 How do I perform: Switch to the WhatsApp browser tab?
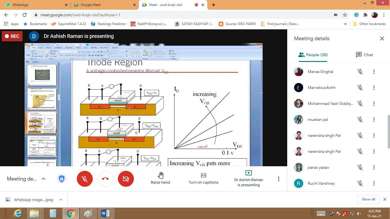click(x=35, y=5)
